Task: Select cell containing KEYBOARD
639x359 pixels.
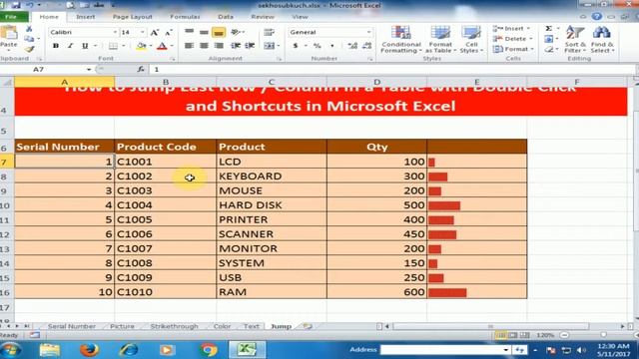Action: point(272,176)
